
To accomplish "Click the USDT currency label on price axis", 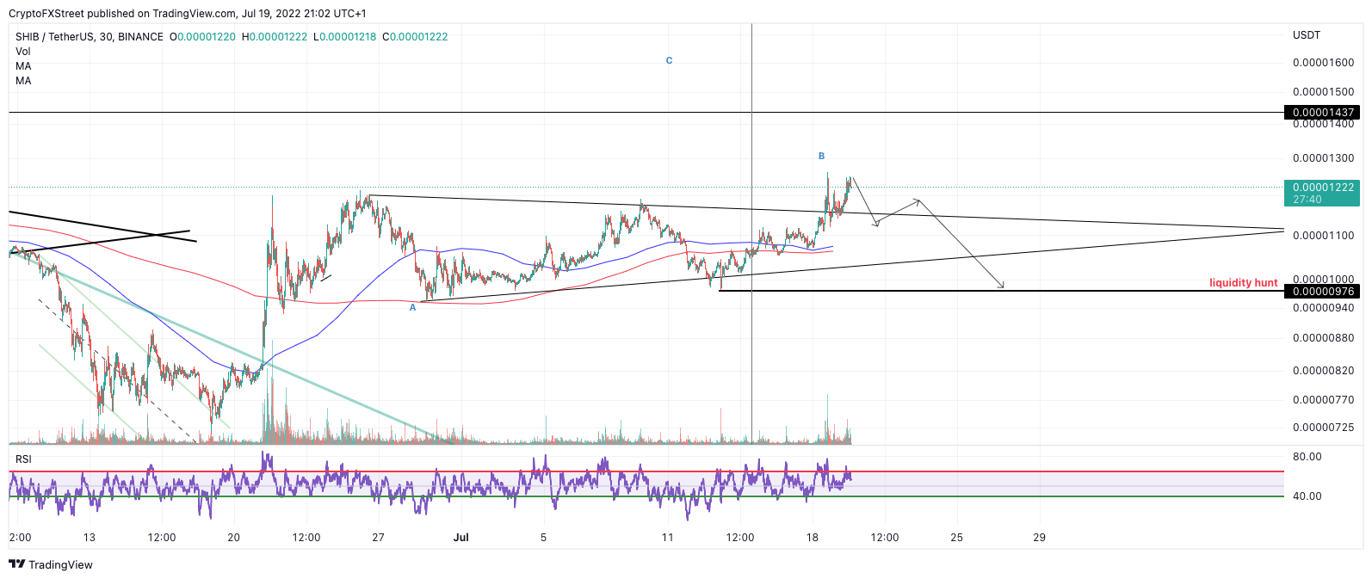I will 1307,34.
